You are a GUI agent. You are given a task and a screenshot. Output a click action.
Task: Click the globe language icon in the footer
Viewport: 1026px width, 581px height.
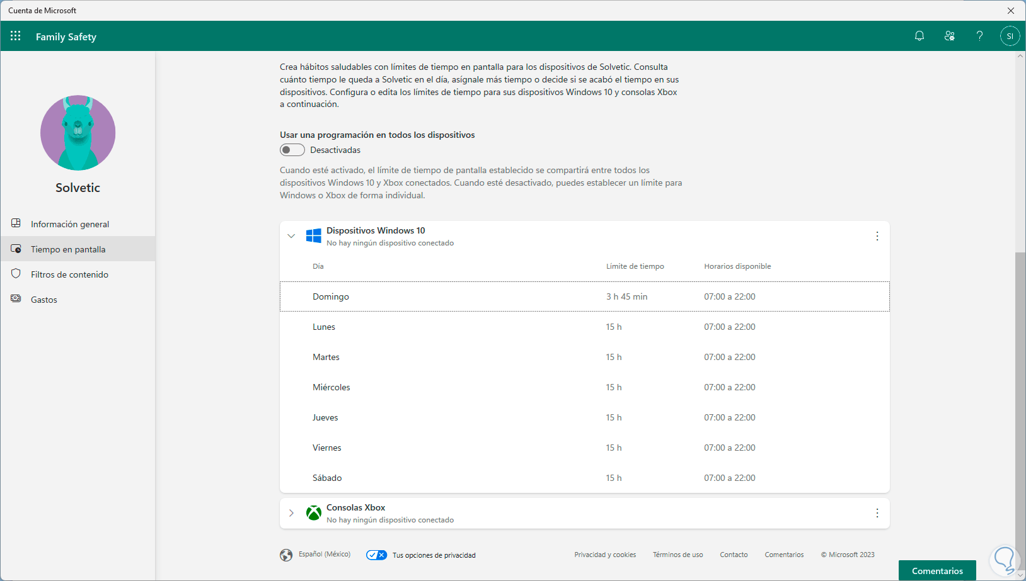[286, 555]
